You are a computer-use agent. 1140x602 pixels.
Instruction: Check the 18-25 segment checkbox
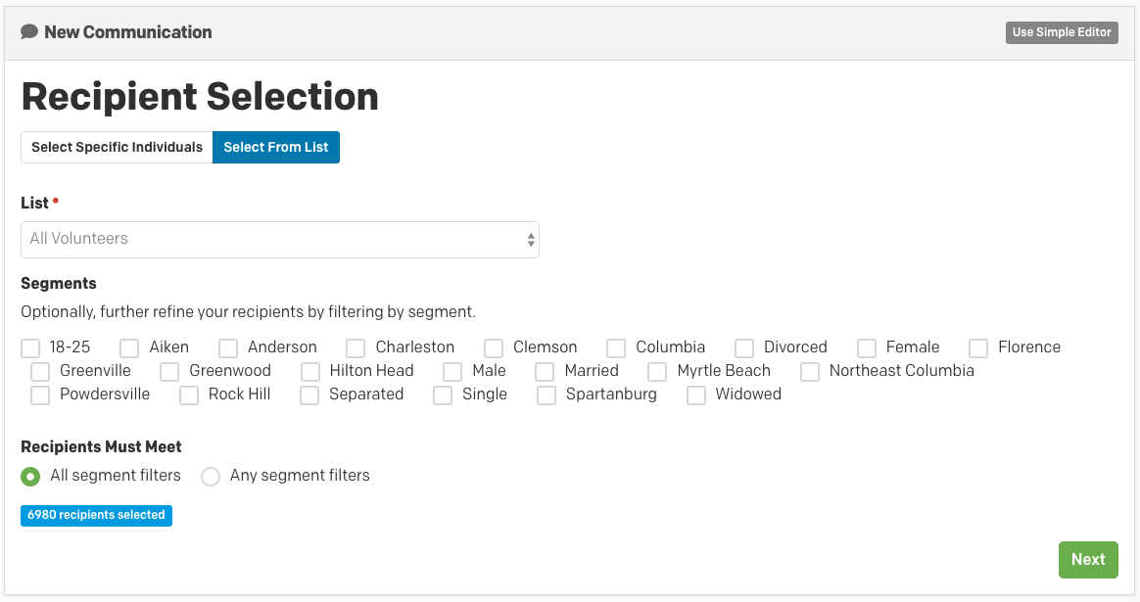30,348
